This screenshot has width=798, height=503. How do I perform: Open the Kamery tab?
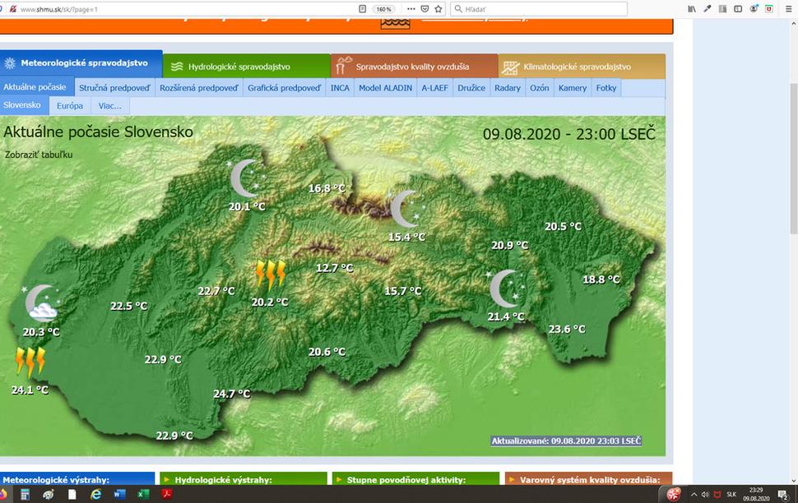point(573,88)
